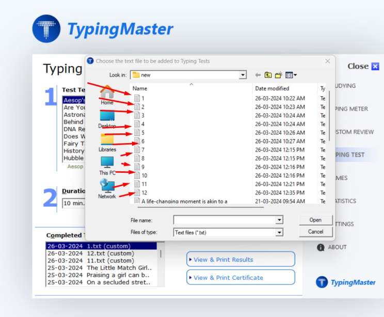Select completed test The Little Match Girl
This screenshot has width=384, height=317.
click(x=101, y=268)
